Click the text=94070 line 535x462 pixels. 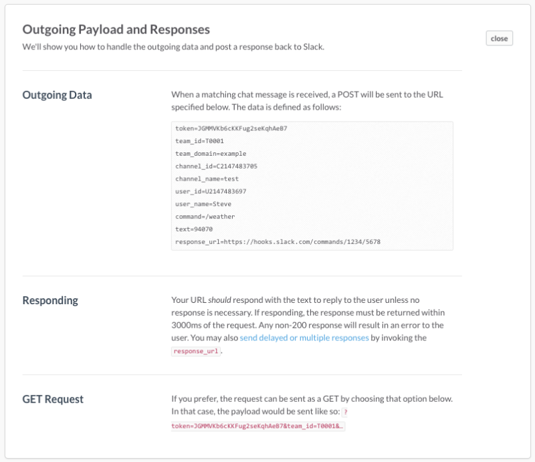[194, 229]
